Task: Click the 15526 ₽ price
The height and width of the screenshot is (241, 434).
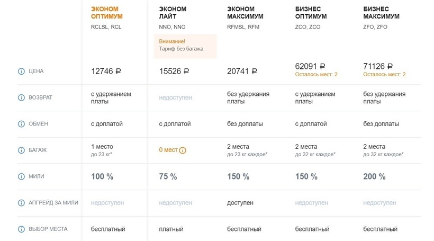Action: [x=174, y=71]
